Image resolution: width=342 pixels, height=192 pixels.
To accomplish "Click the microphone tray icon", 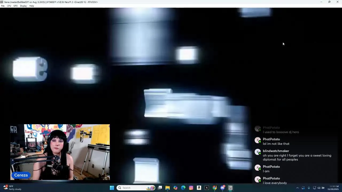I will tap(309, 188).
